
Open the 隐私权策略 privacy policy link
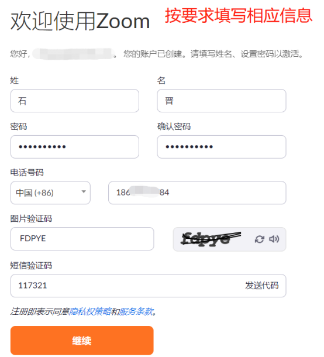pos(90,311)
